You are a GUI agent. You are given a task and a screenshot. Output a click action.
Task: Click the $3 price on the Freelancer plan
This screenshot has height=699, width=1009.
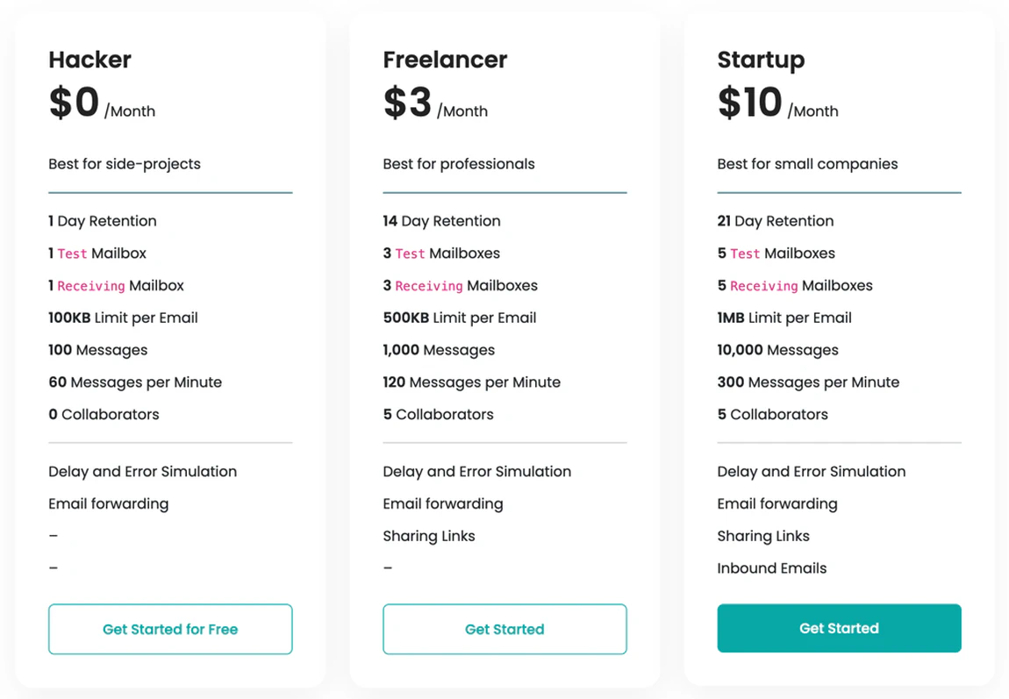coord(408,103)
